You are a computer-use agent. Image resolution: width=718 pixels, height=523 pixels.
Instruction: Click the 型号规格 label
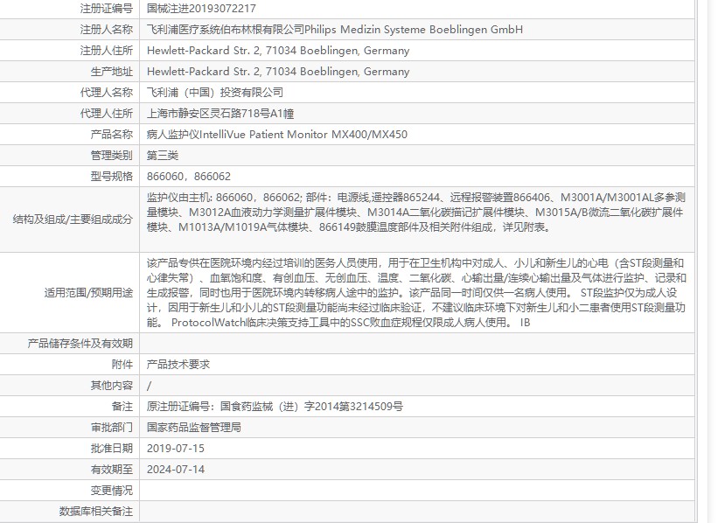[x=112, y=177]
